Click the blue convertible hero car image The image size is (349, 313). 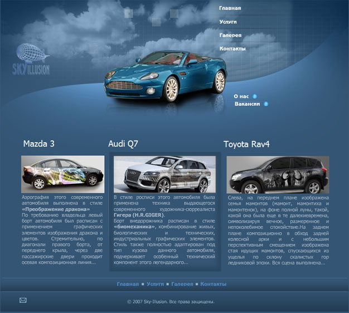pos(166,76)
